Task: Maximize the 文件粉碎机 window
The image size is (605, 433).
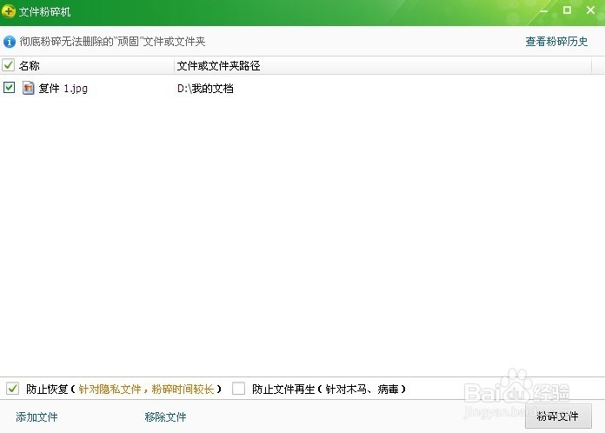Action: click(x=567, y=10)
